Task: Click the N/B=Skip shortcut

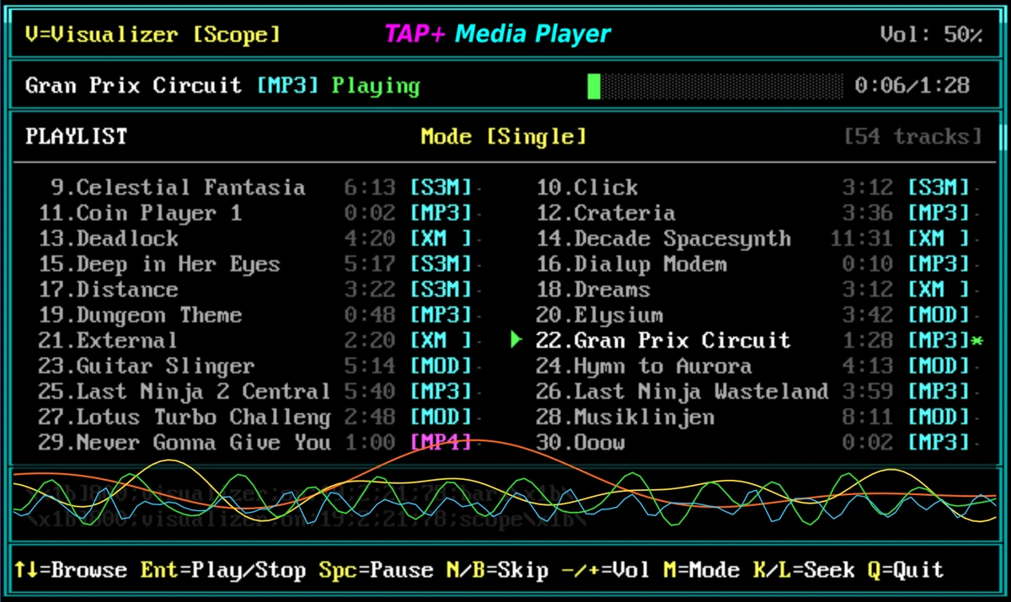Action: [497, 570]
